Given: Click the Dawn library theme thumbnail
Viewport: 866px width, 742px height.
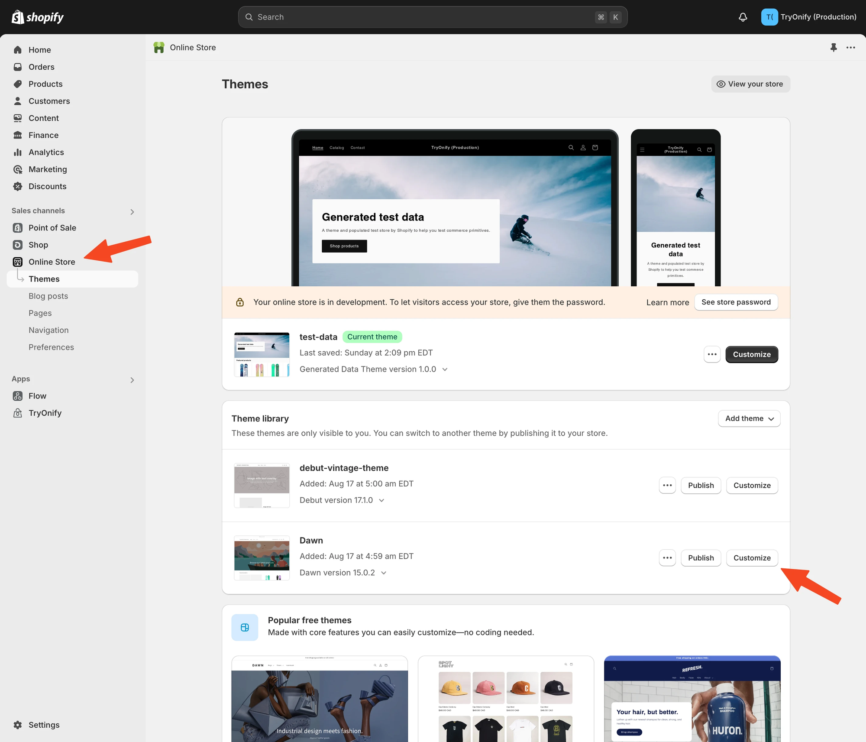Looking at the screenshot, I should point(262,558).
